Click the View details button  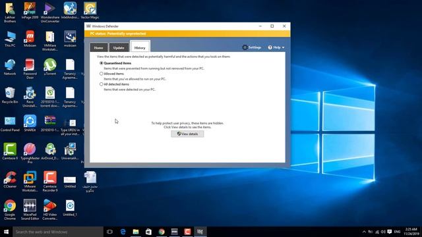(x=187, y=134)
